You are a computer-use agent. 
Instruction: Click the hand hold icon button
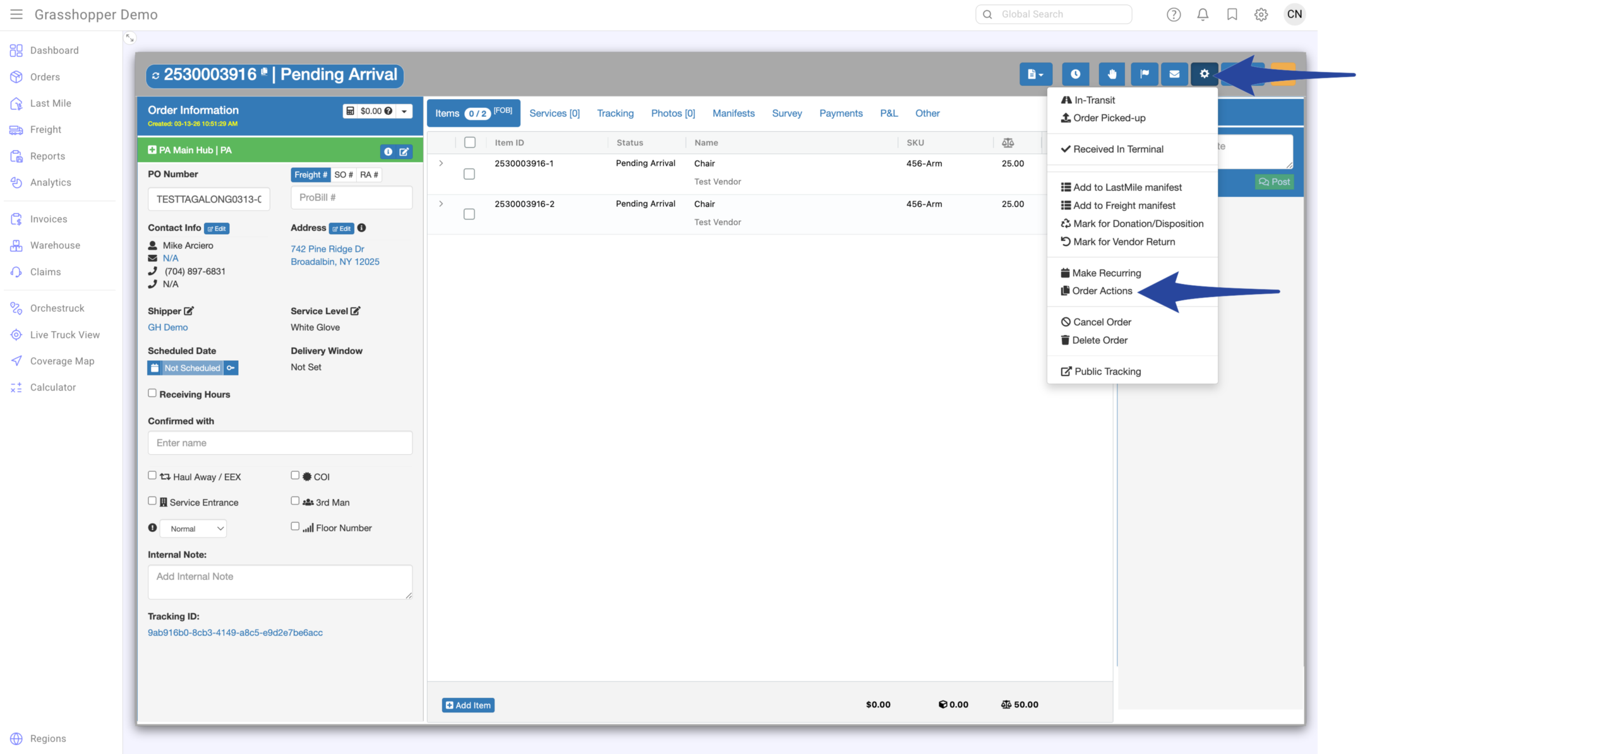click(x=1111, y=74)
